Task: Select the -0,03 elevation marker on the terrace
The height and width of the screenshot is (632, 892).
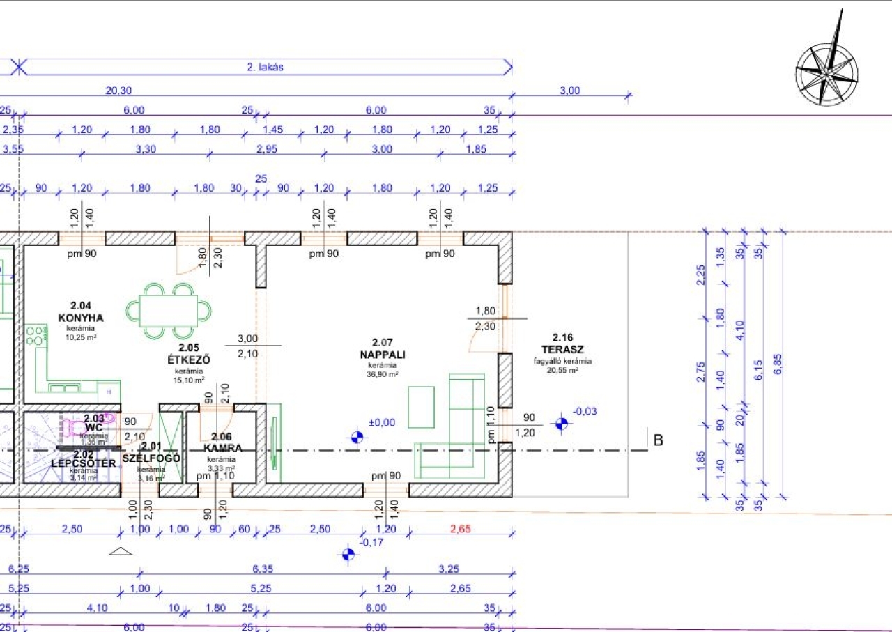Action: [562, 423]
